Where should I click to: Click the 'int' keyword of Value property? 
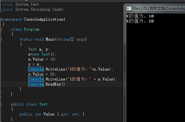point(38,114)
